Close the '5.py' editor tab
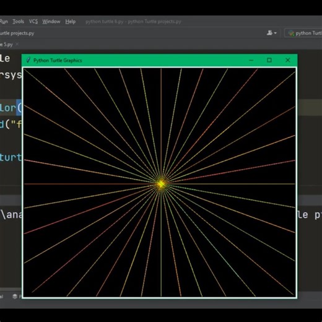The height and width of the screenshot is (322, 322). [17, 44]
